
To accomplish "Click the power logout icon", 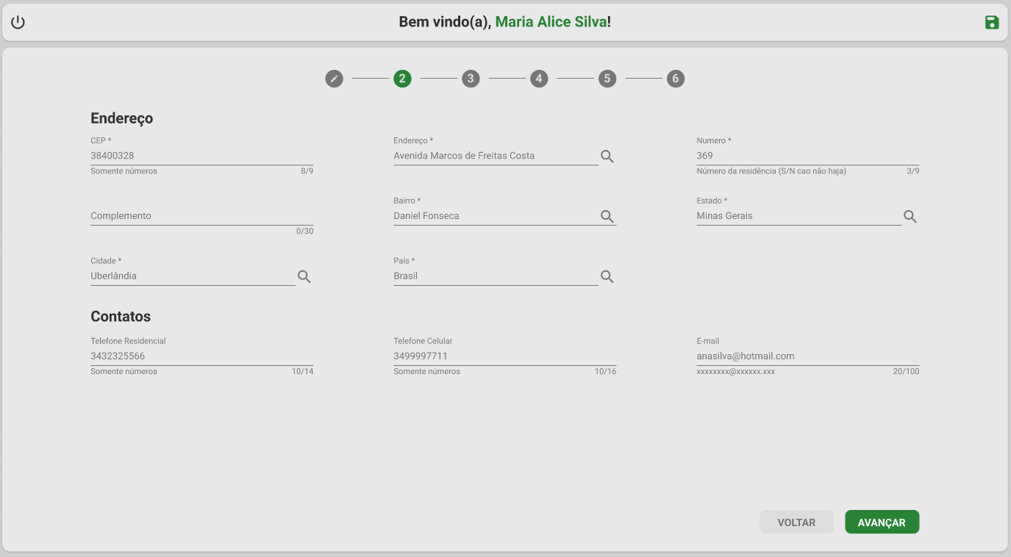I will [18, 22].
